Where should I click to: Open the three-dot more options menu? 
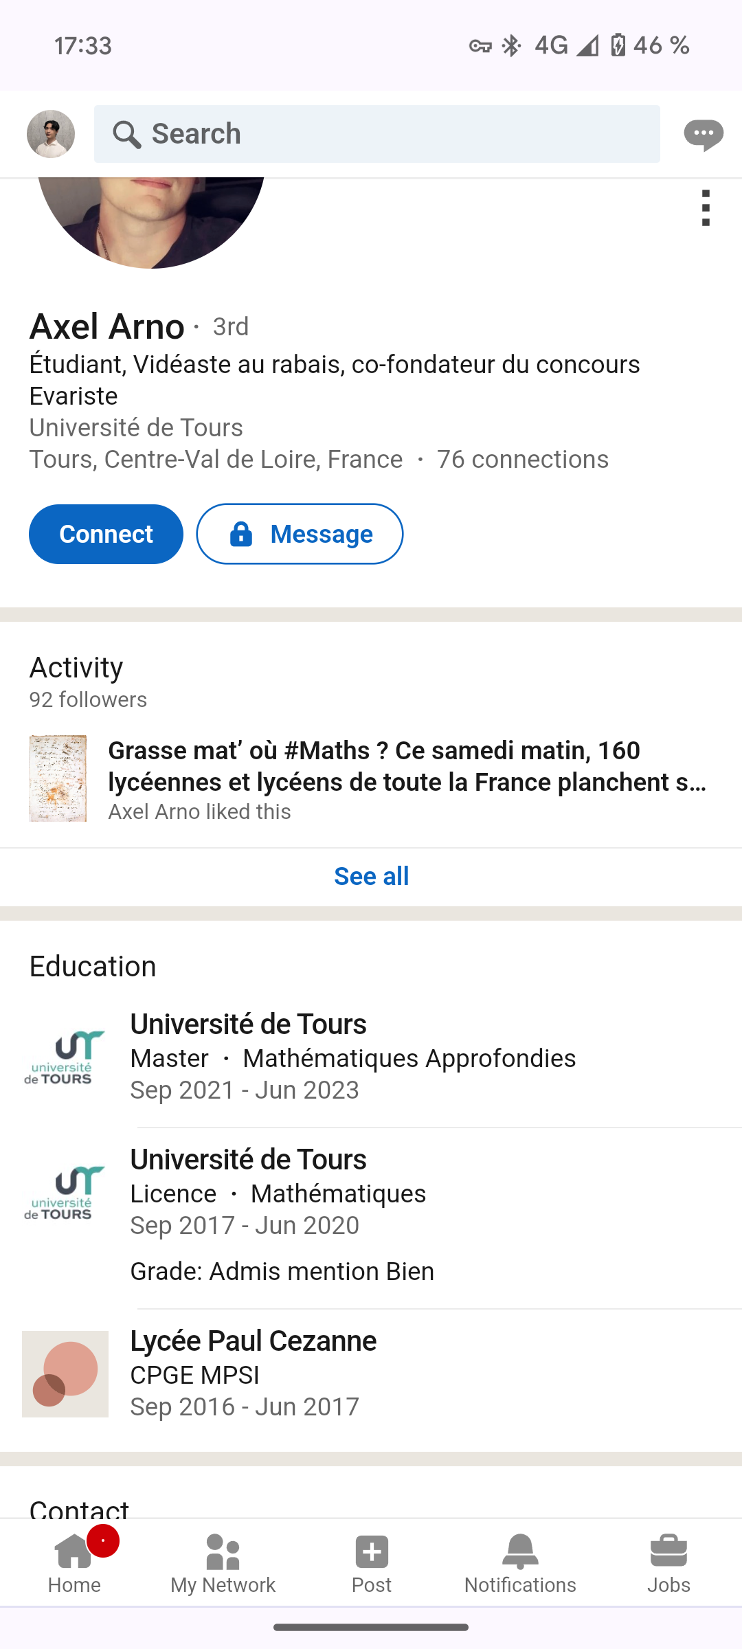click(706, 207)
